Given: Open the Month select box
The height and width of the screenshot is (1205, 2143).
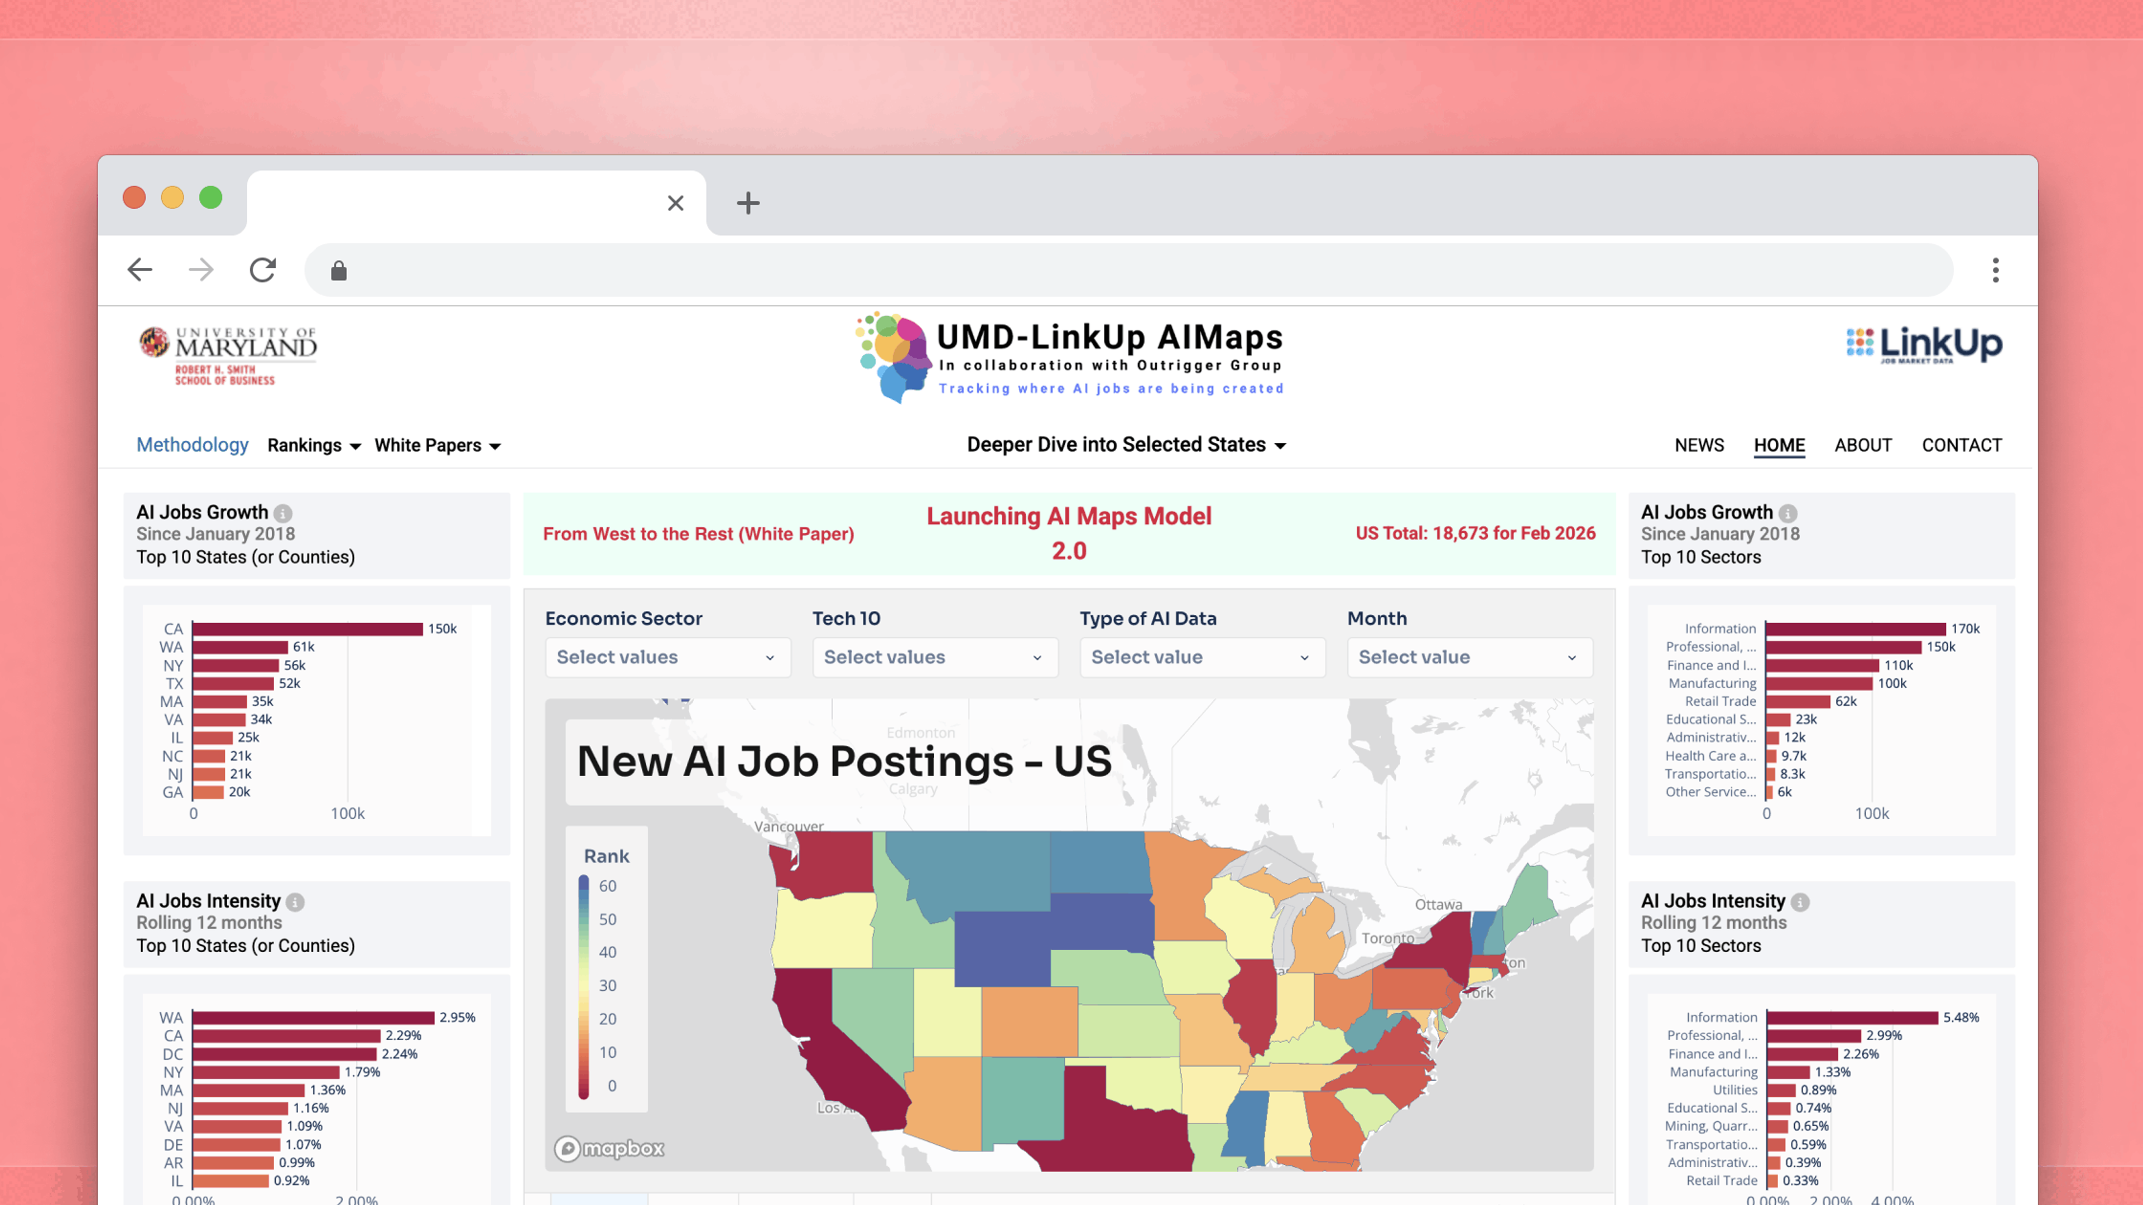Looking at the screenshot, I should pyautogui.click(x=1470, y=657).
